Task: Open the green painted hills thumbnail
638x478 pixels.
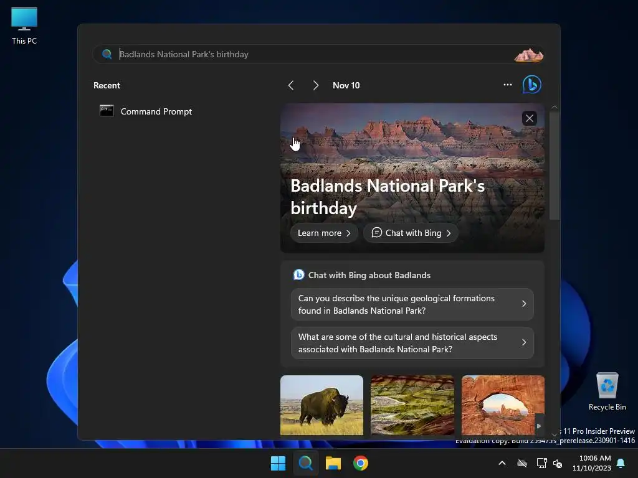Action: point(412,405)
